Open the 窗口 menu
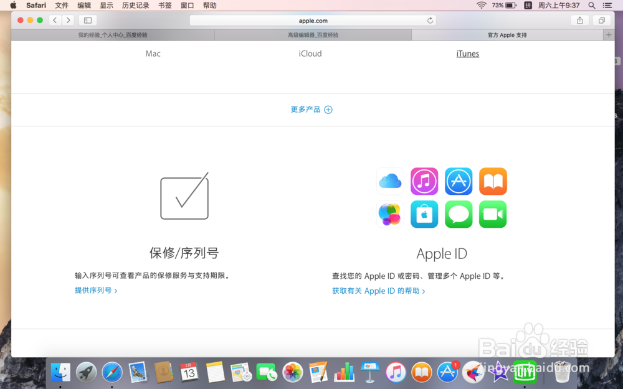Screen dimensions: 623x389 click(187, 5)
